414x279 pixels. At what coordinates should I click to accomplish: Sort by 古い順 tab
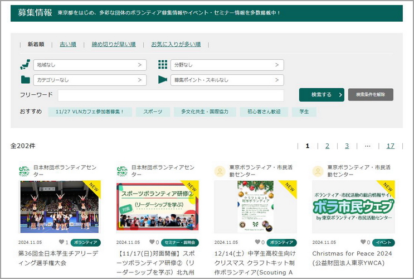[x=68, y=44]
